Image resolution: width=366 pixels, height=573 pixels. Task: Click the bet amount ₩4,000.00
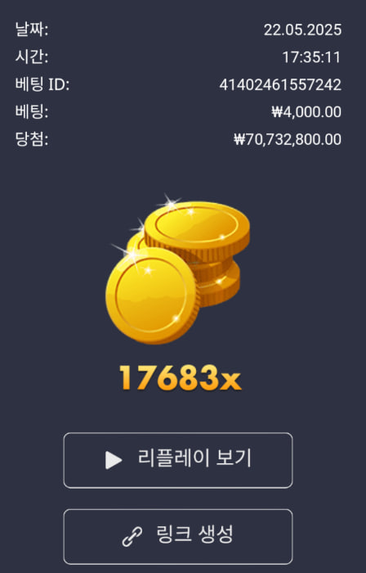(306, 112)
